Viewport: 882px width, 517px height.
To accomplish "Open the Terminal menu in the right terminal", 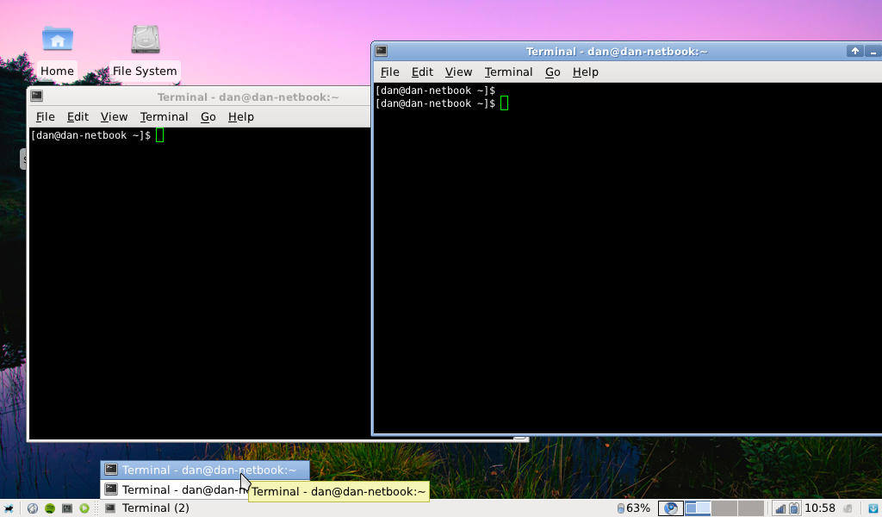I will click(x=508, y=72).
